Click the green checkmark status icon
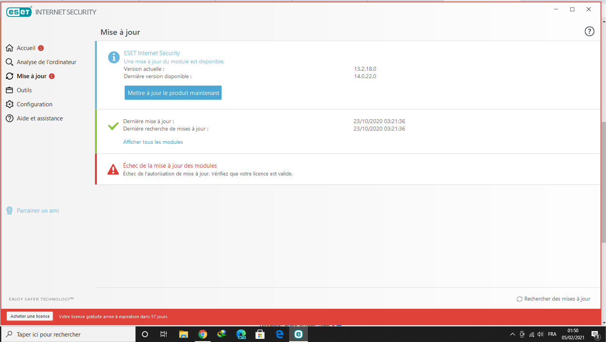Viewport: 606px width, 342px height. [113, 126]
